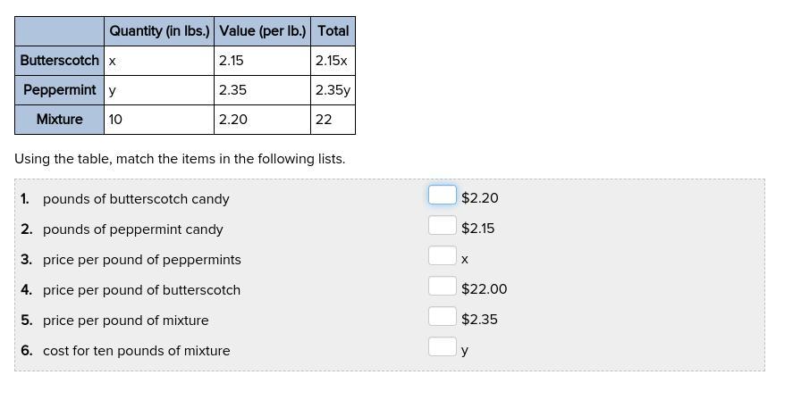The image size is (793, 400).
Task: Click the Quantity (in lbs.) column header
Action: point(159,31)
